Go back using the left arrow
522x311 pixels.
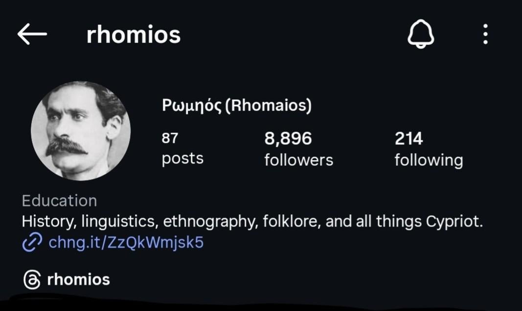[x=32, y=34]
